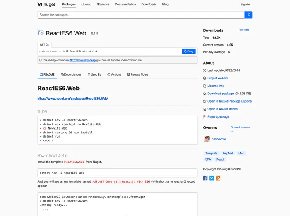The image size is (290, 216).
Task: Open the Documentation nav item
Action: tap(125, 5)
